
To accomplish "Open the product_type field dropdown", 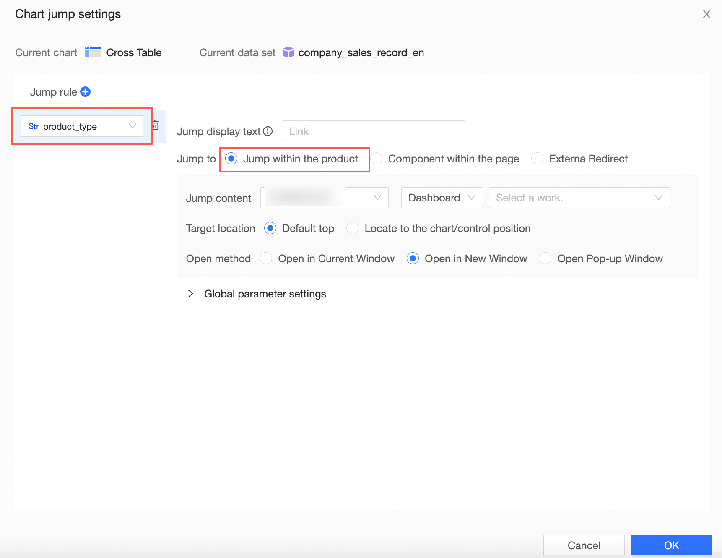I will 82,126.
